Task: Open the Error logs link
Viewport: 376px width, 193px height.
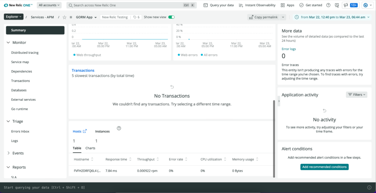Action: click(x=289, y=49)
